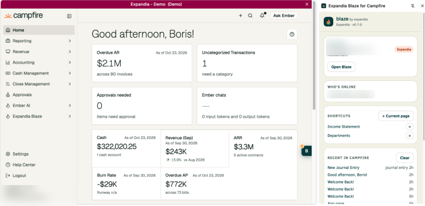Open the New Journal Entry recent link
The image size is (425, 206).
click(x=343, y=167)
